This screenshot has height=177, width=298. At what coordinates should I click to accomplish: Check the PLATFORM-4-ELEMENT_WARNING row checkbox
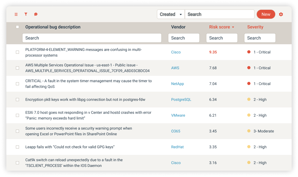17,52
